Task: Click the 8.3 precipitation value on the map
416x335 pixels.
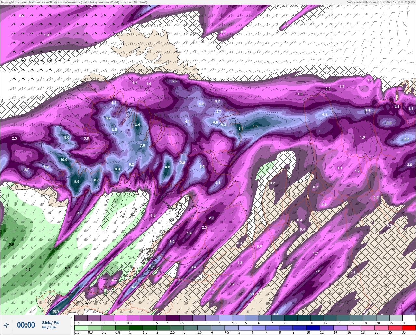Action: click(117, 169)
